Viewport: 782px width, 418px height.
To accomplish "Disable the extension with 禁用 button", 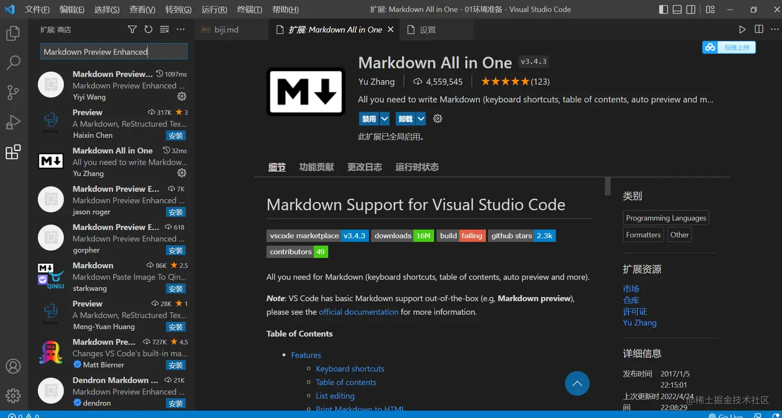I will click(x=369, y=119).
